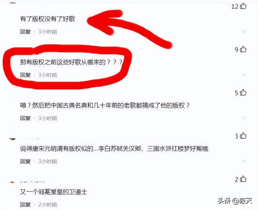Open the 头条 @鞍灭 watermark profile
Screen dimensions: 258x210
(x=235, y=201)
